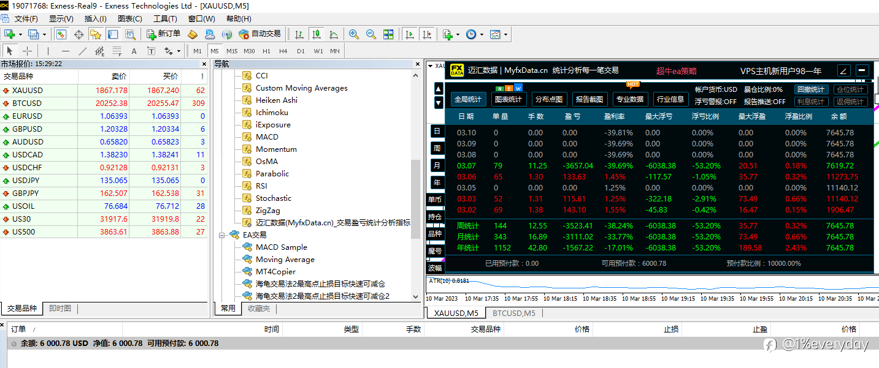Switch to M1 timeframe

[x=197, y=51]
